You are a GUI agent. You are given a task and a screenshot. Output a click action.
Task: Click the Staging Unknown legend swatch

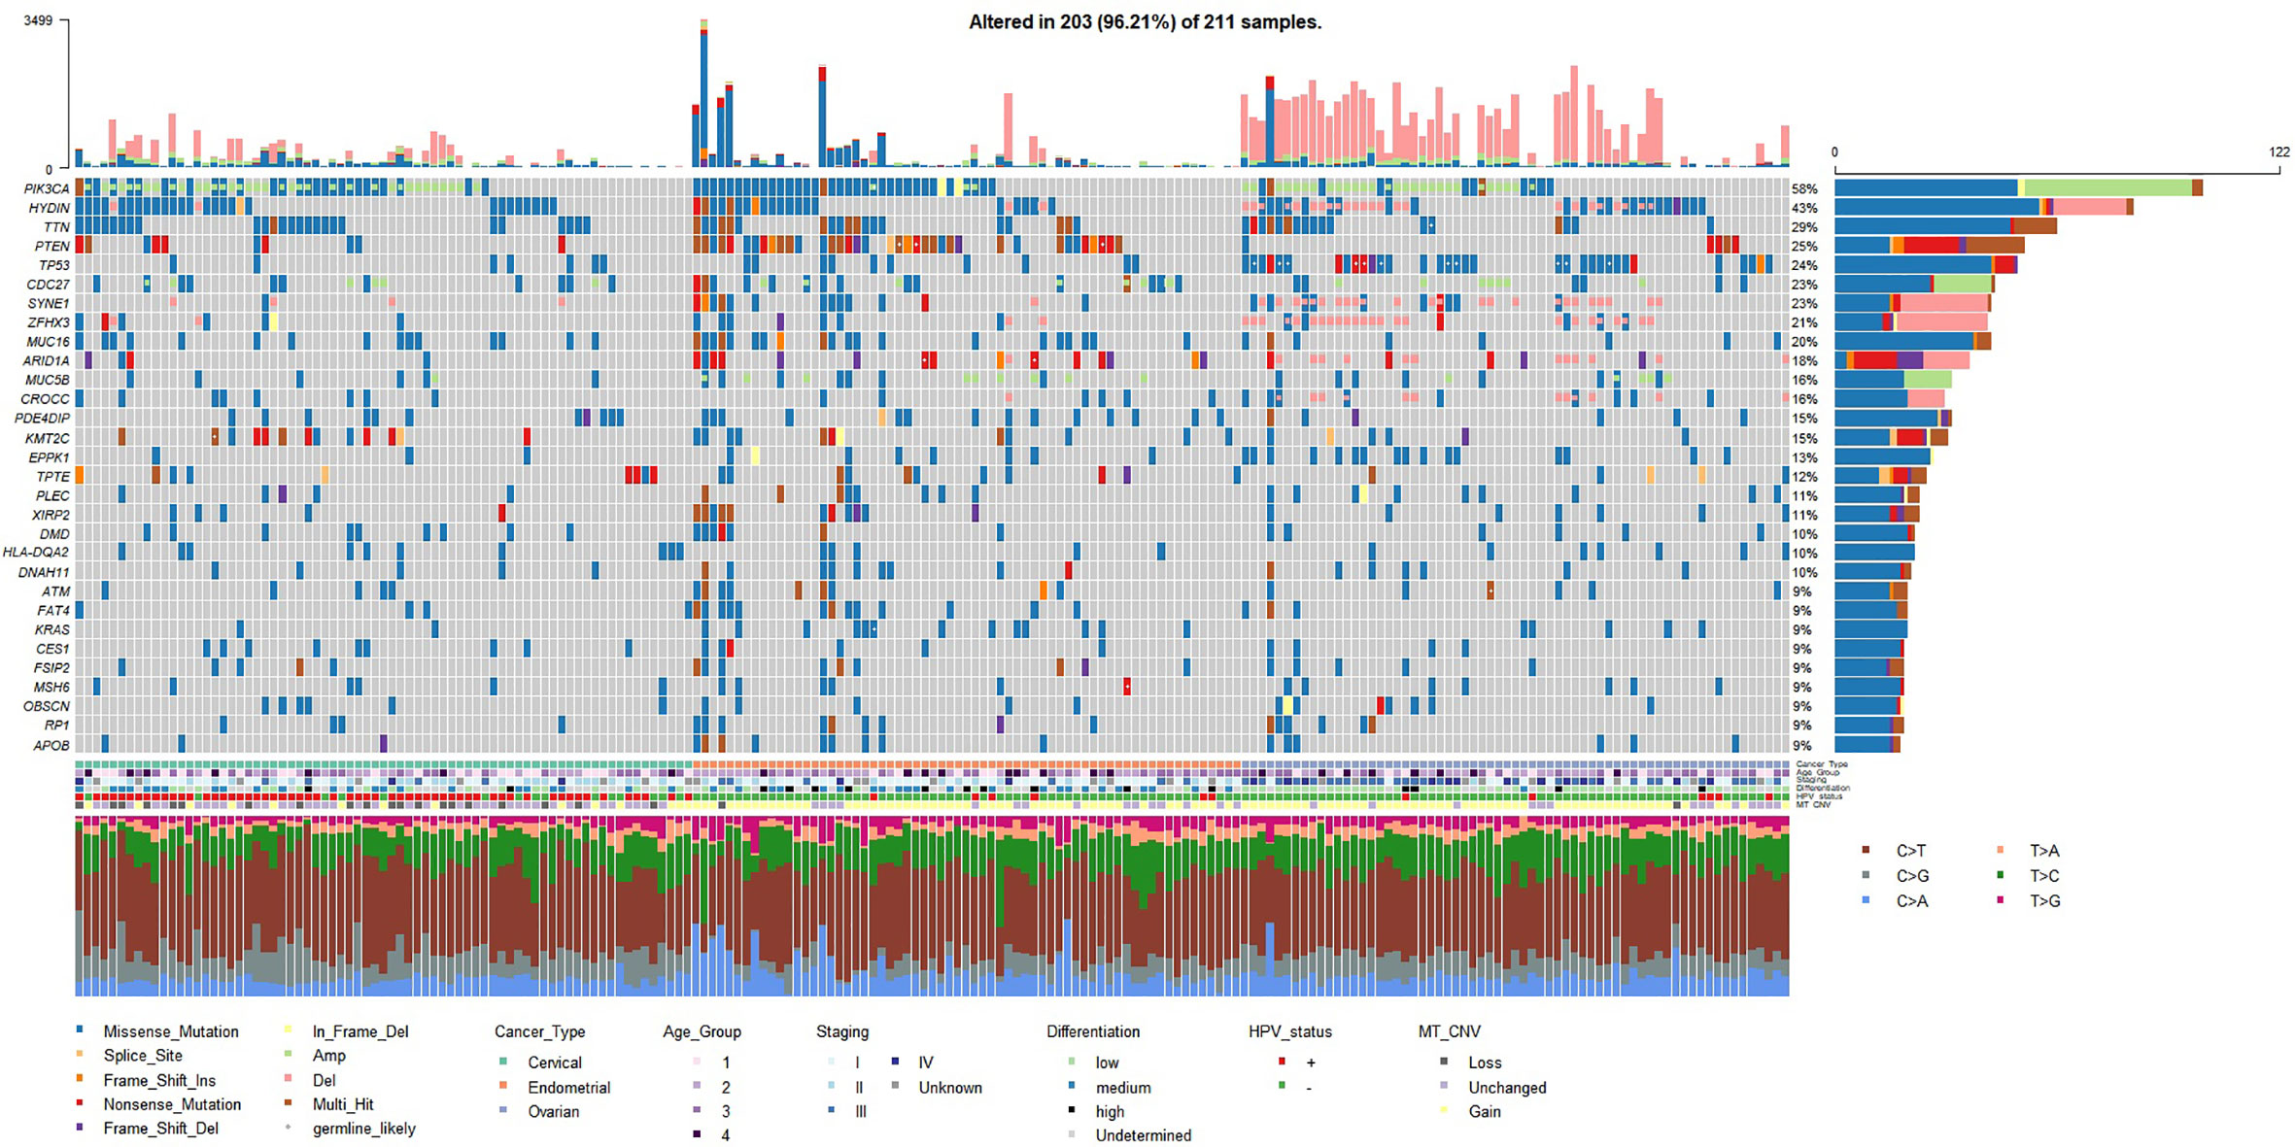tap(895, 1085)
